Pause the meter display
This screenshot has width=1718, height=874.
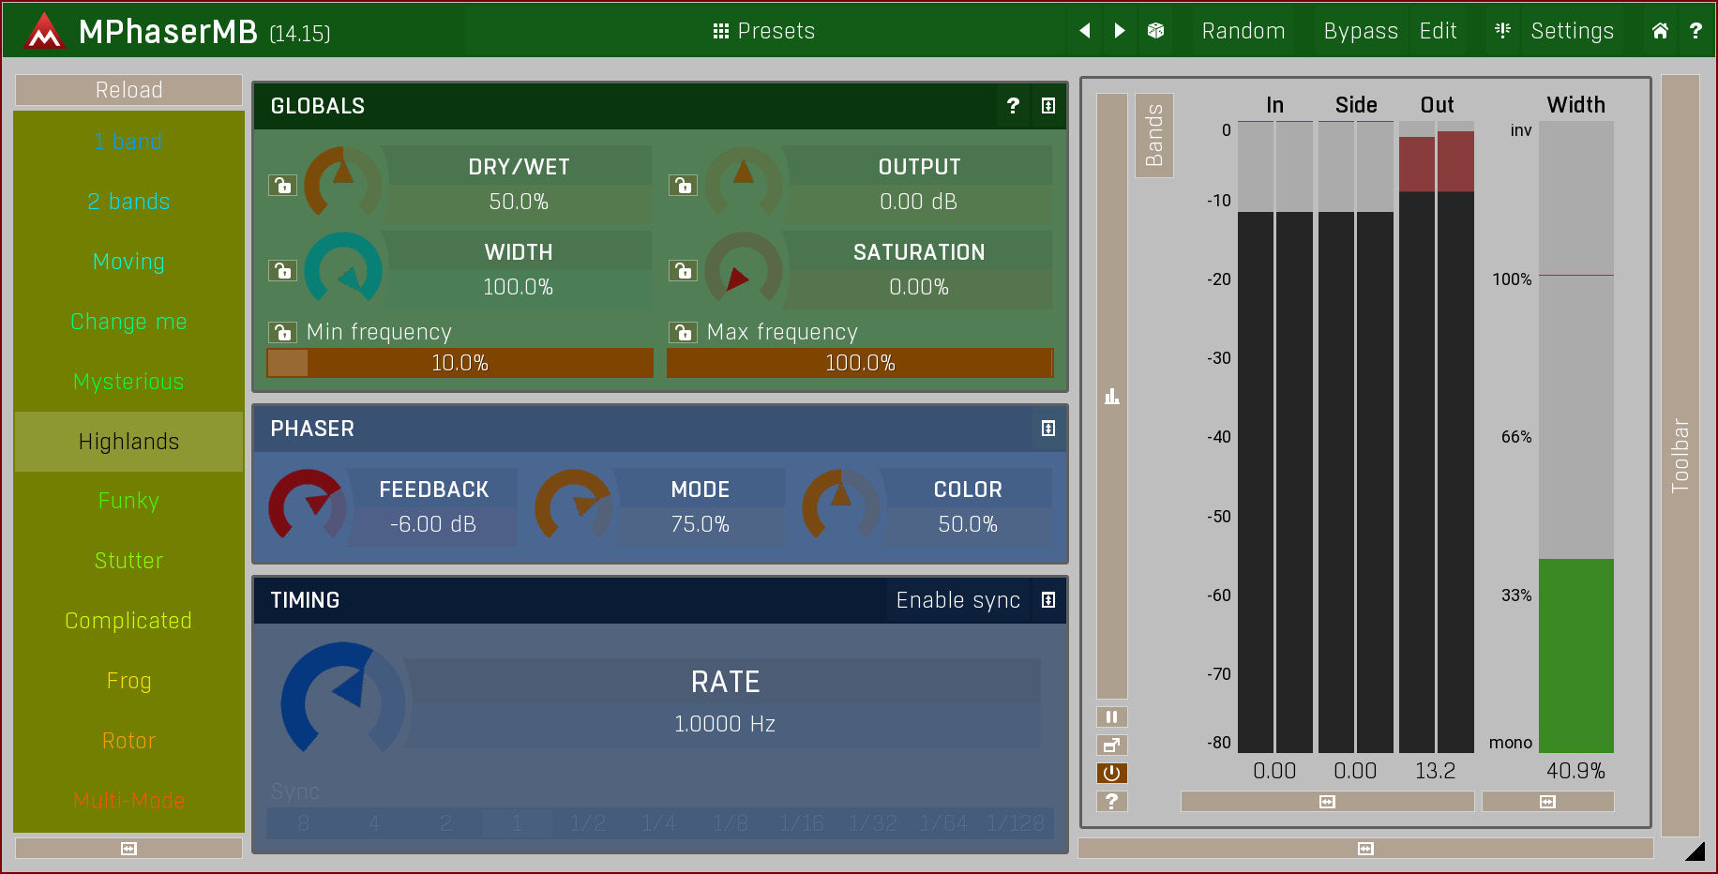(1111, 717)
